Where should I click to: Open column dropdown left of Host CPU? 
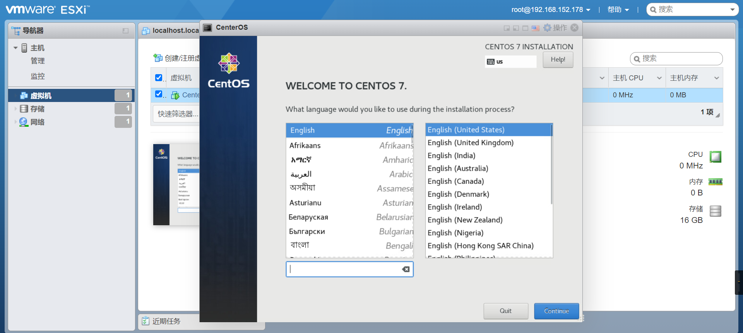602,78
